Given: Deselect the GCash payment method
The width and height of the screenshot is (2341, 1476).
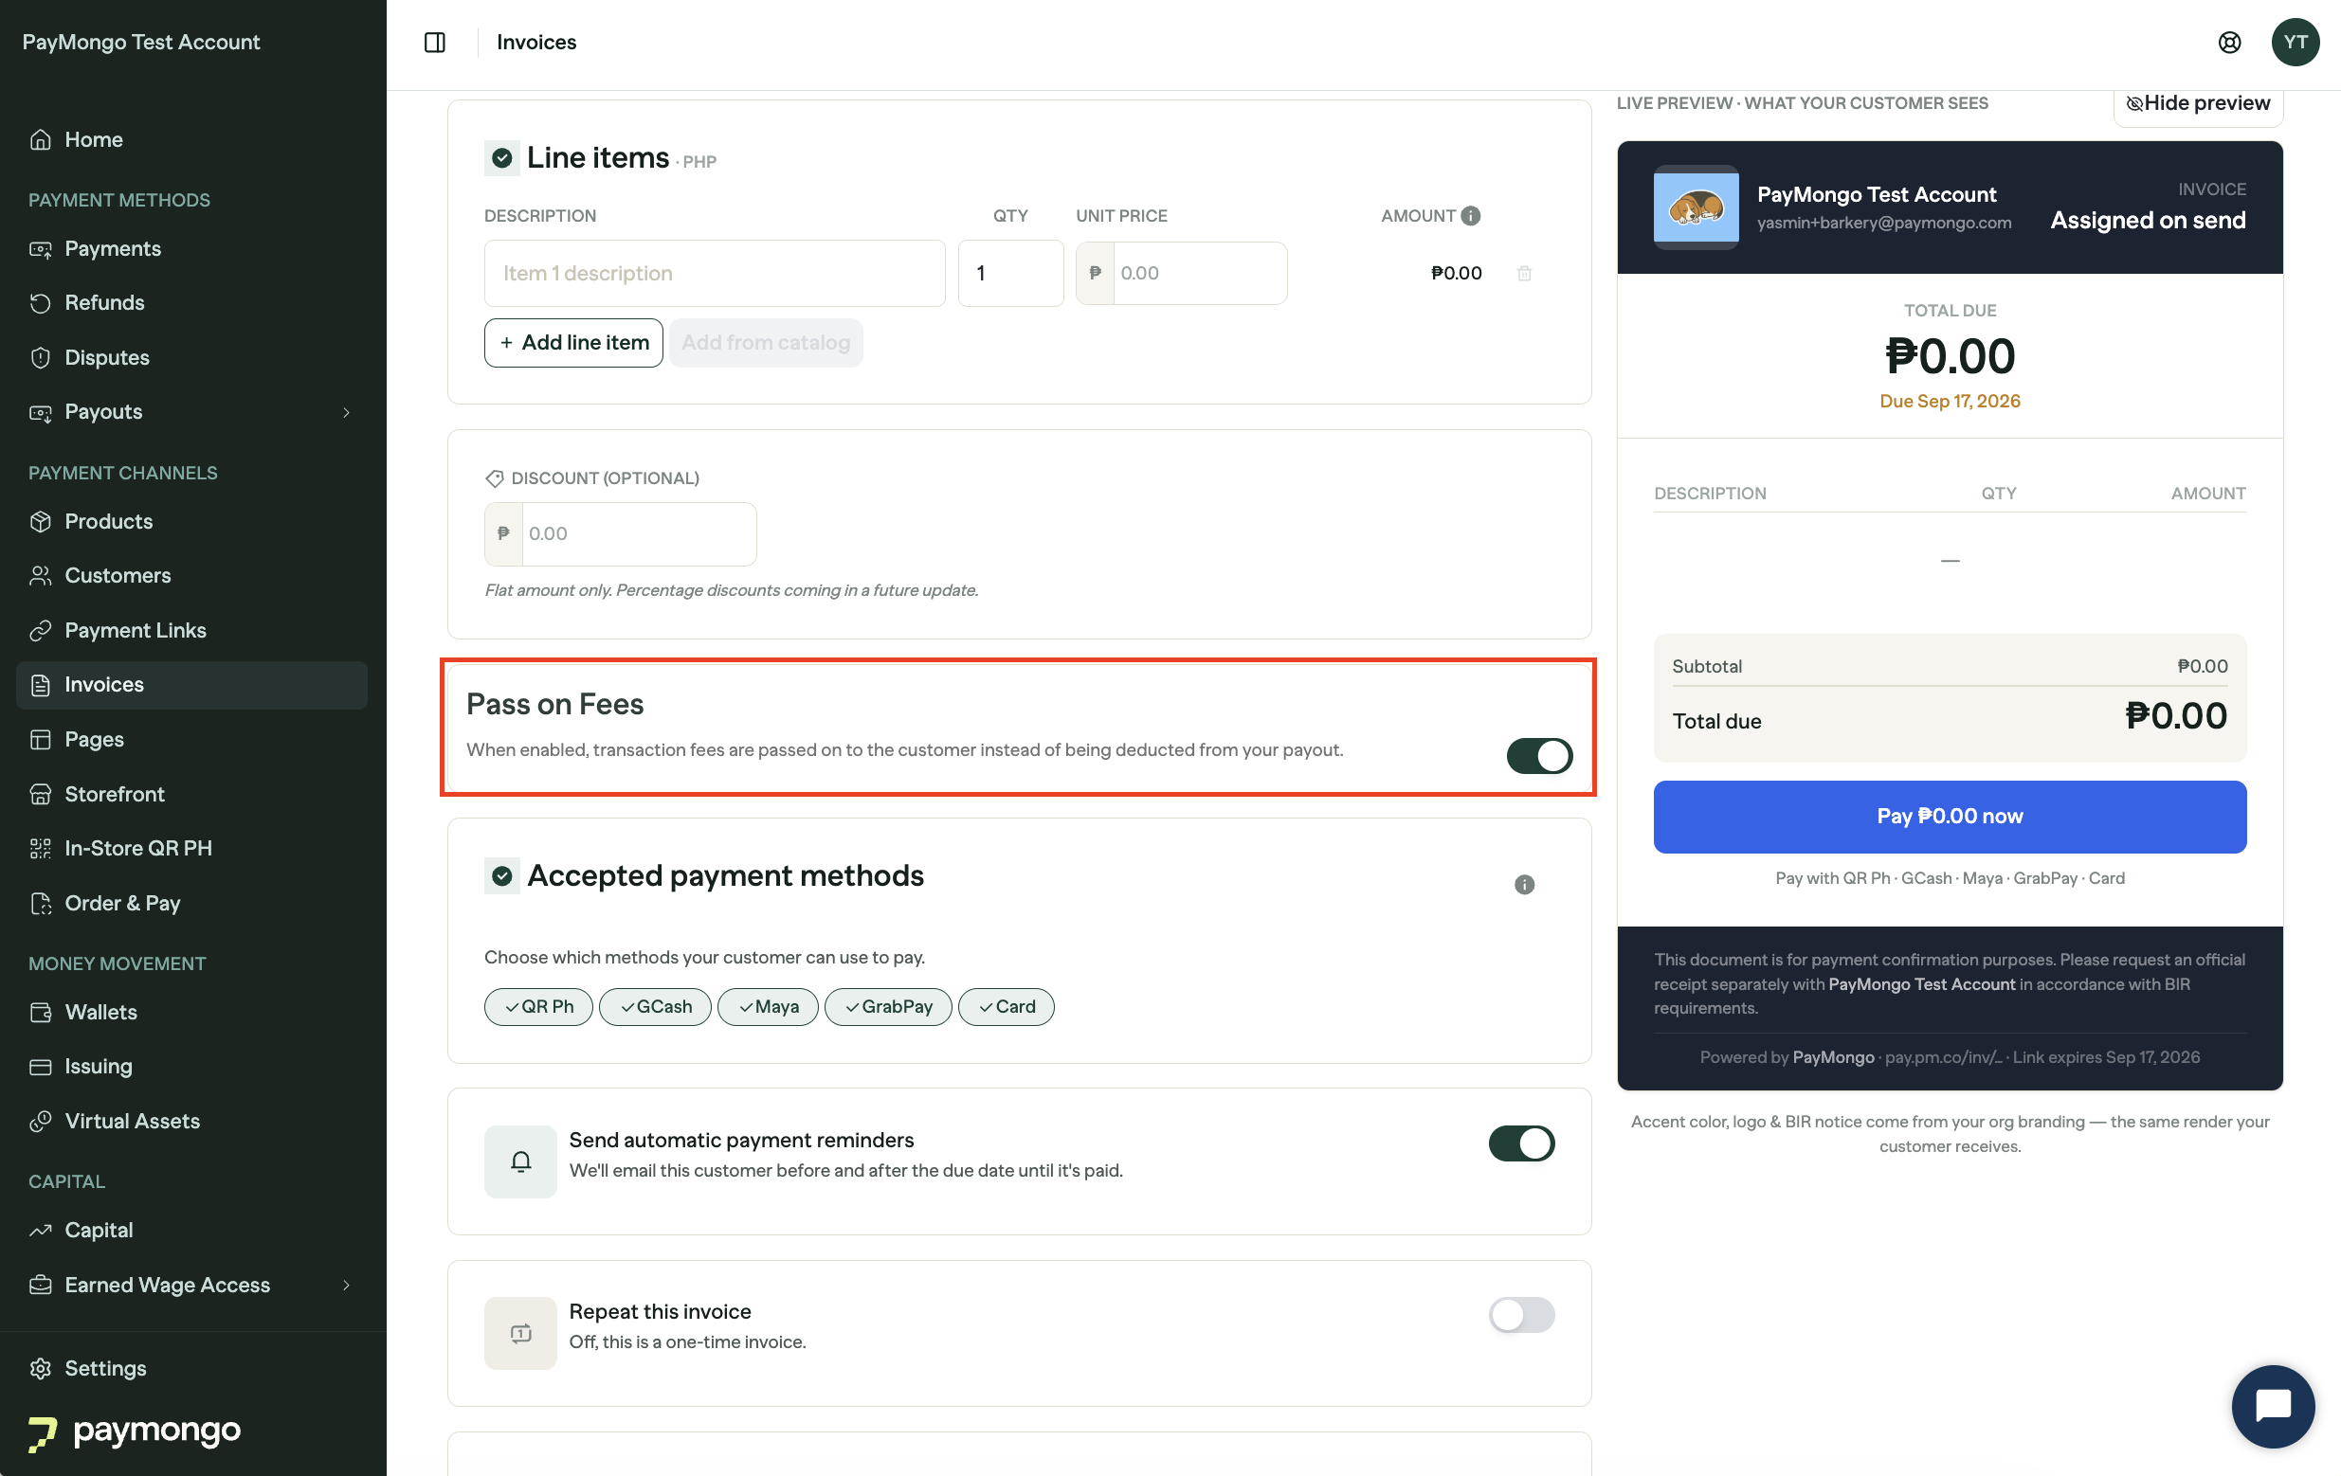Looking at the screenshot, I should pyautogui.click(x=655, y=1007).
